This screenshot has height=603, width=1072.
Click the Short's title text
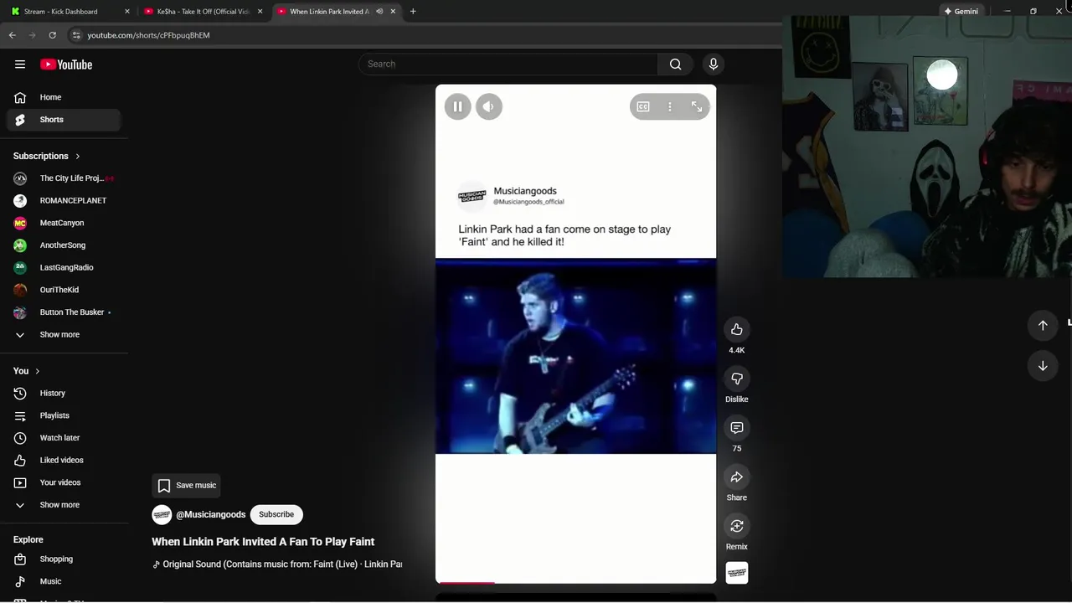coord(263,542)
